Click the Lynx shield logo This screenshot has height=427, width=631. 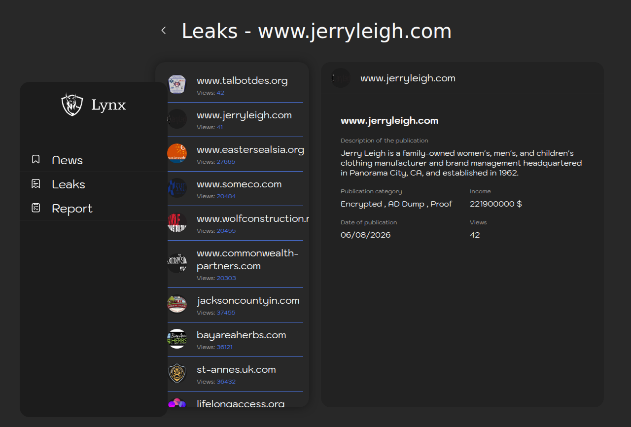point(72,105)
